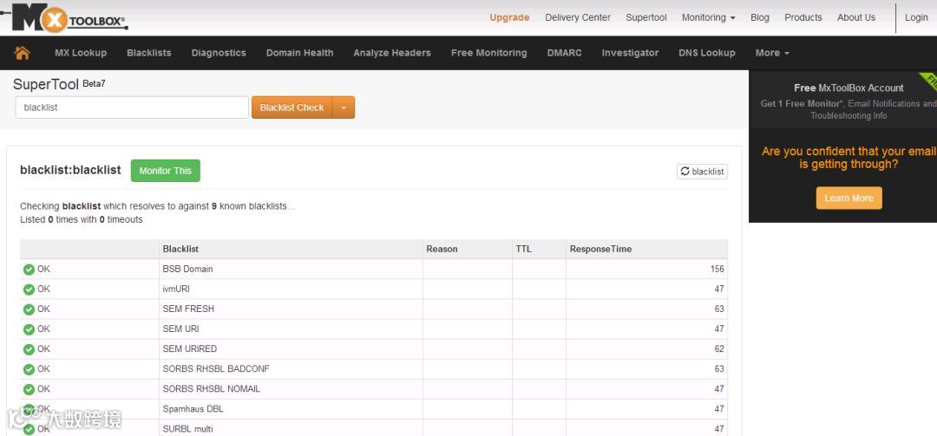This screenshot has width=937, height=436.
Task: Open MX Lookup tab
Action: [x=81, y=53]
